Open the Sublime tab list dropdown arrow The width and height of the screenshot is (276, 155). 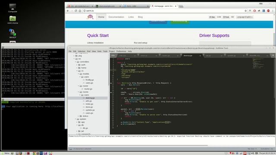273,56
